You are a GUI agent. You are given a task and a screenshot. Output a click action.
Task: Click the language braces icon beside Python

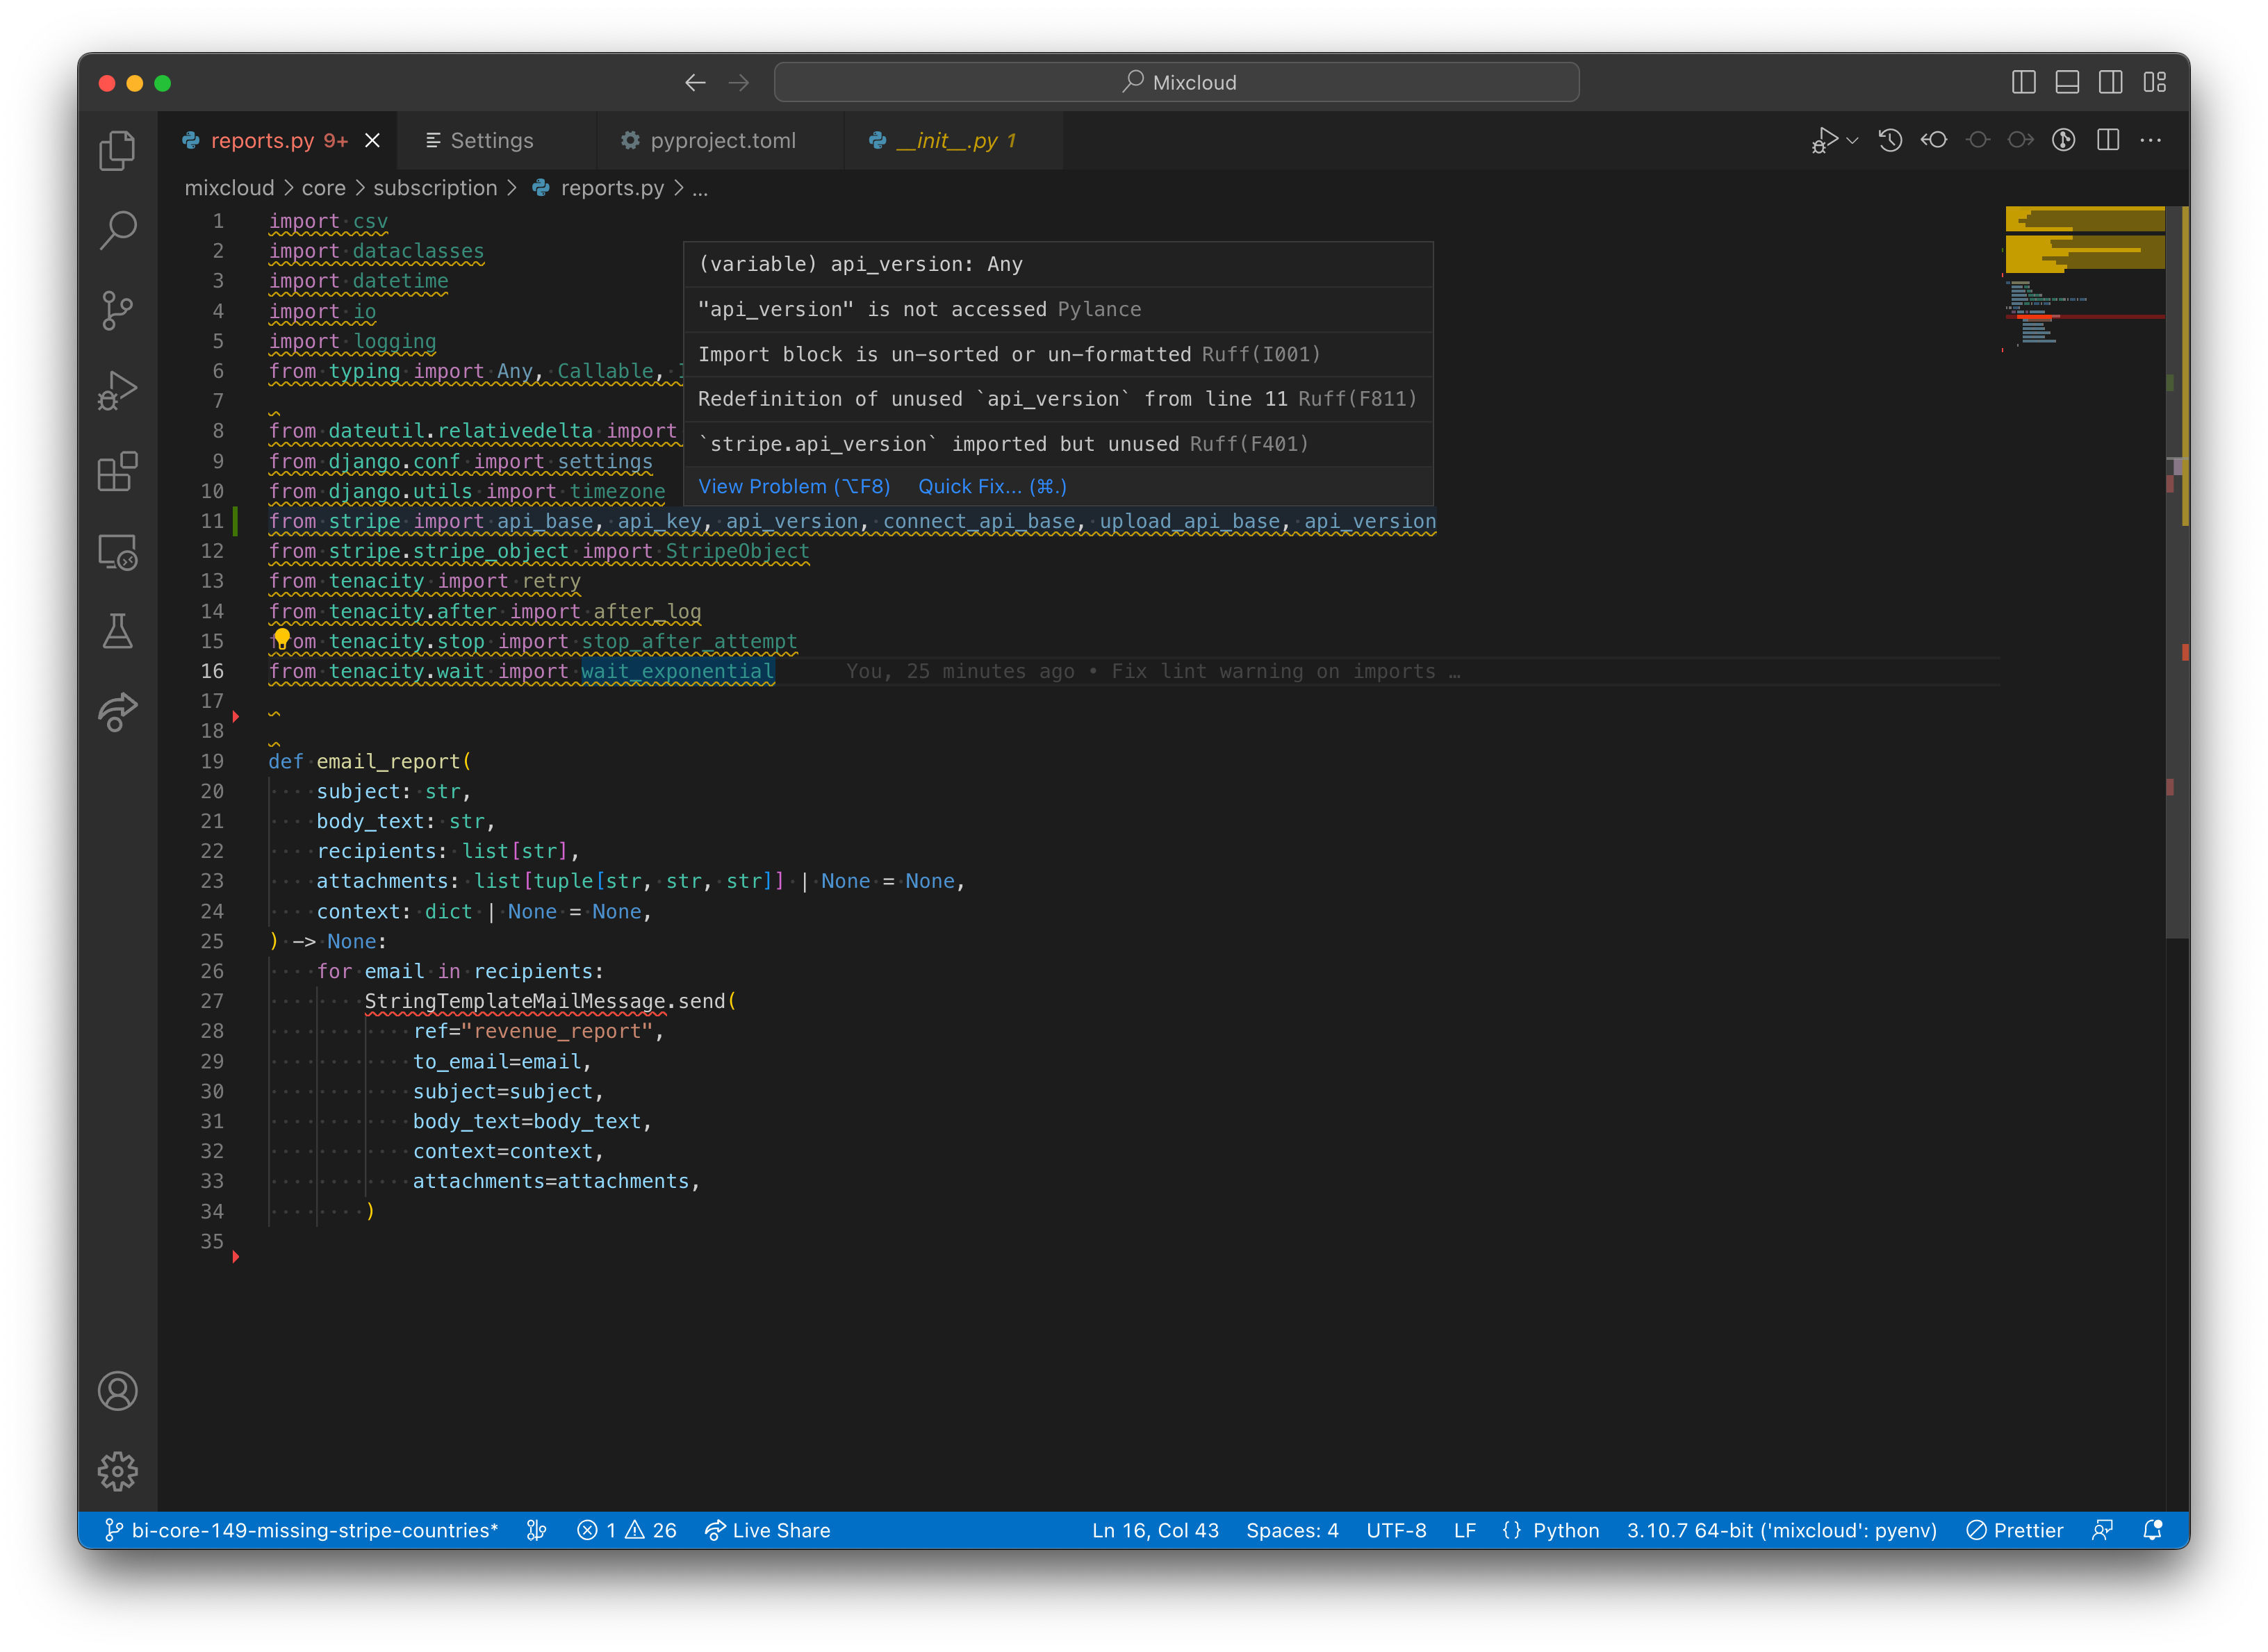point(1512,1530)
